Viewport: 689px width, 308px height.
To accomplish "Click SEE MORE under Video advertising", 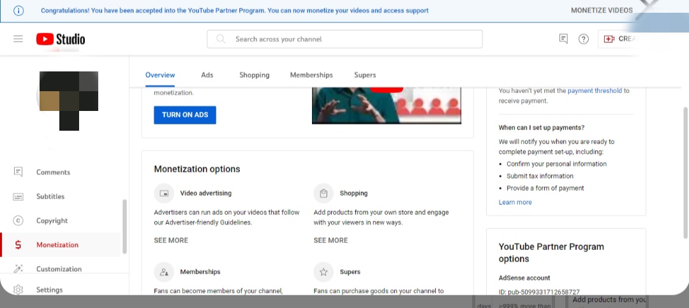I will (x=171, y=240).
